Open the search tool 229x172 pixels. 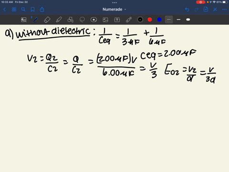[23, 10]
